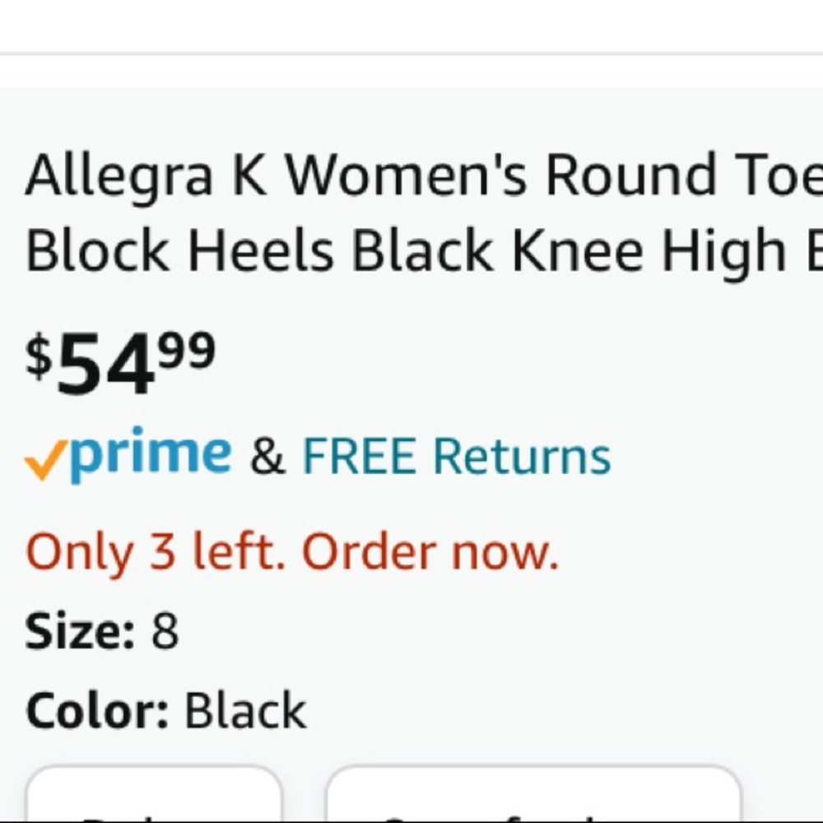Screen dimensions: 823x823
Task: Click the bold Size label
Action: pyautogui.click(x=79, y=632)
